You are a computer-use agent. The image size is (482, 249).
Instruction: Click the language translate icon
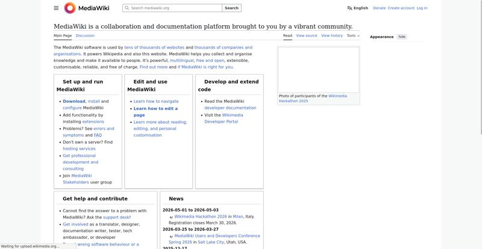click(349, 8)
